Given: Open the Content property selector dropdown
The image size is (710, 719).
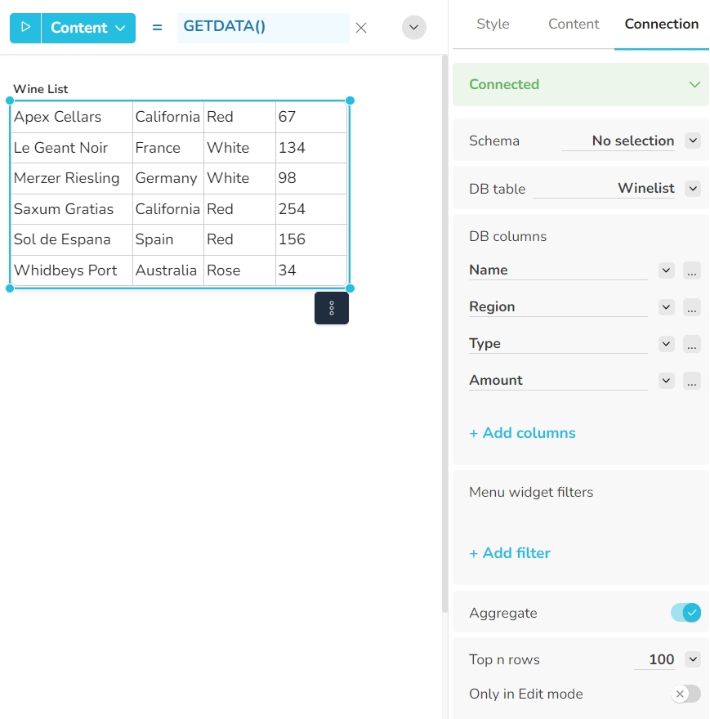Looking at the screenshot, I should [x=88, y=28].
